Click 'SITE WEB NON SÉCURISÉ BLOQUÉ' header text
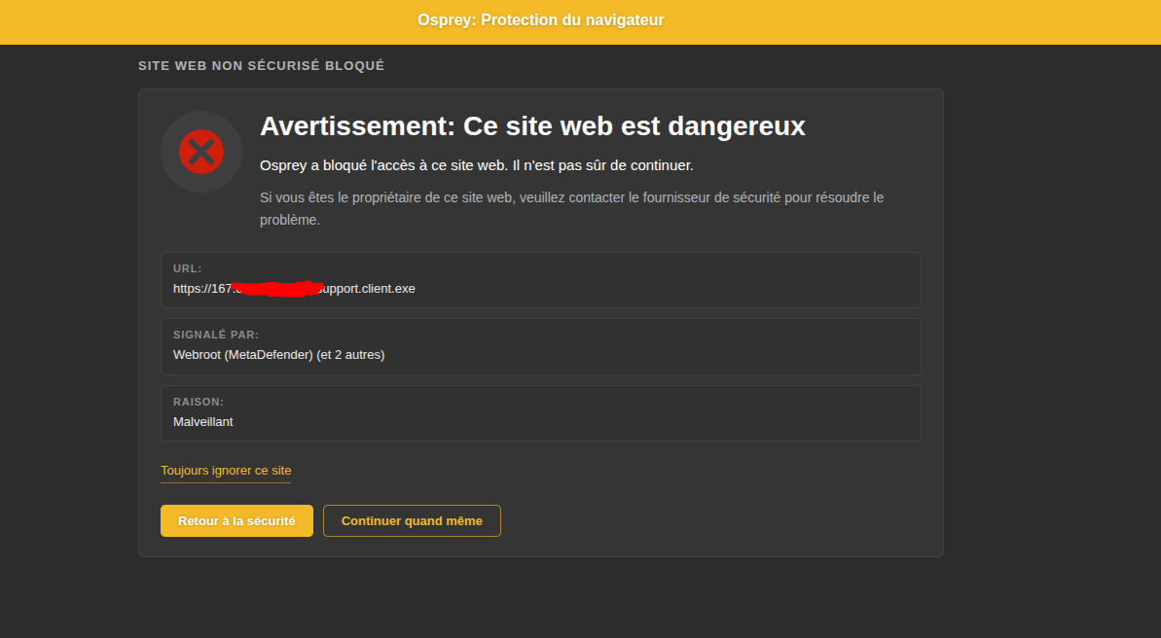 (x=262, y=66)
